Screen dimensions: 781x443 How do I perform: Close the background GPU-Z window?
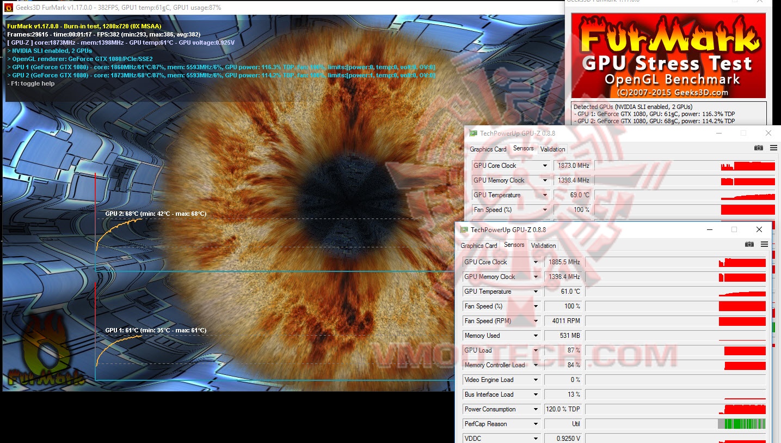[768, 133]
